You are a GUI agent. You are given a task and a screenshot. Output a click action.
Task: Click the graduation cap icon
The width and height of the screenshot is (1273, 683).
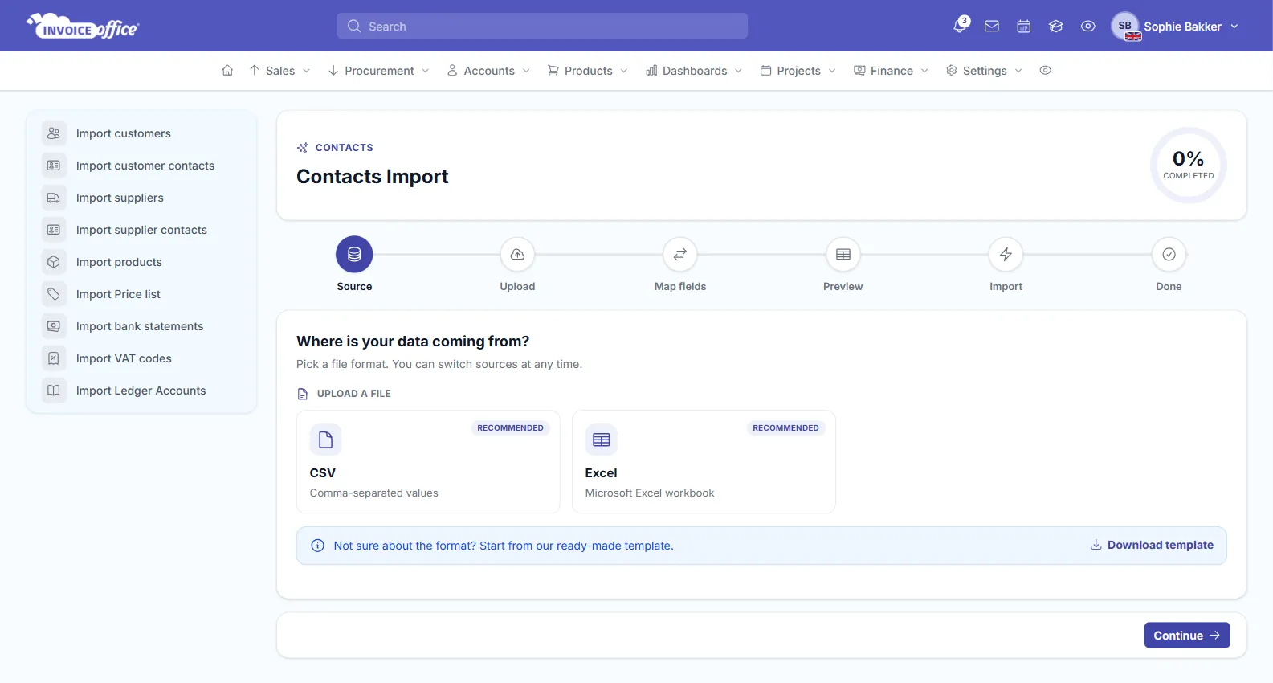(1056, 27)
